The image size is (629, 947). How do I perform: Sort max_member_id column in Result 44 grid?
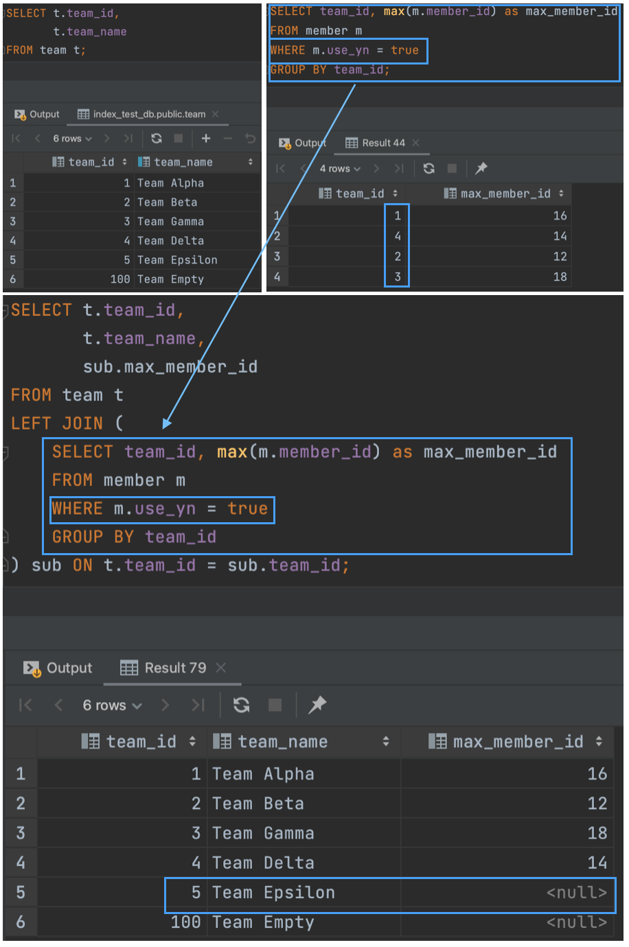(x=562, y=194)
